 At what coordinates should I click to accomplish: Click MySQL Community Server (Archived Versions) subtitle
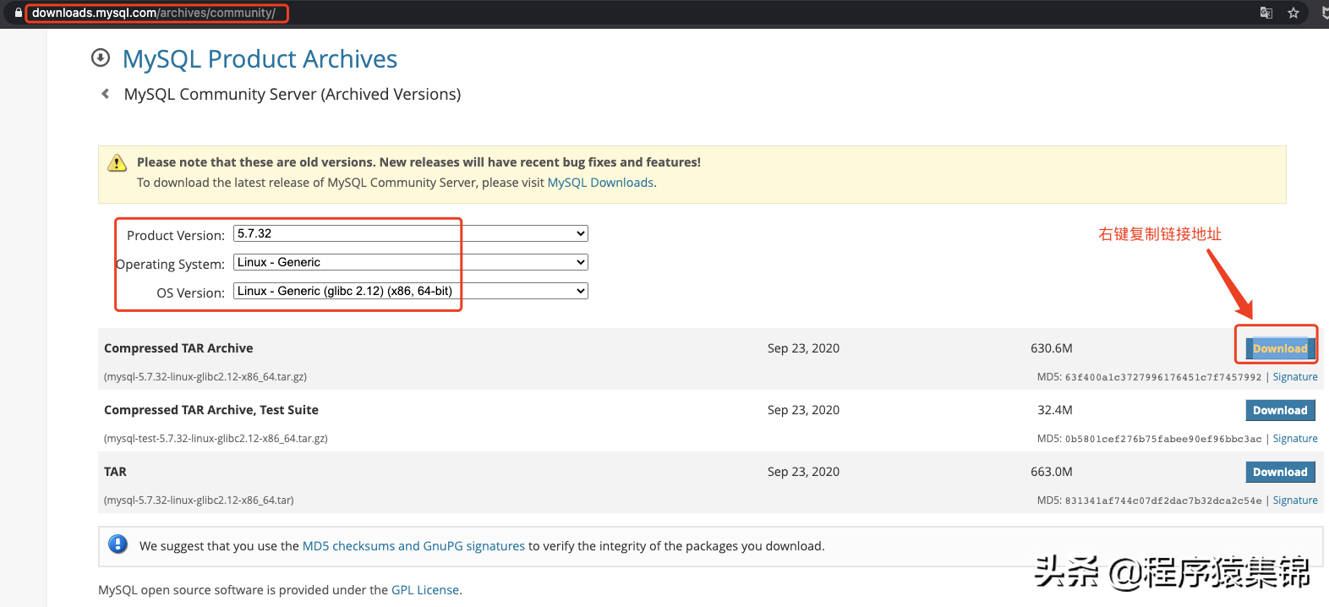293,95
